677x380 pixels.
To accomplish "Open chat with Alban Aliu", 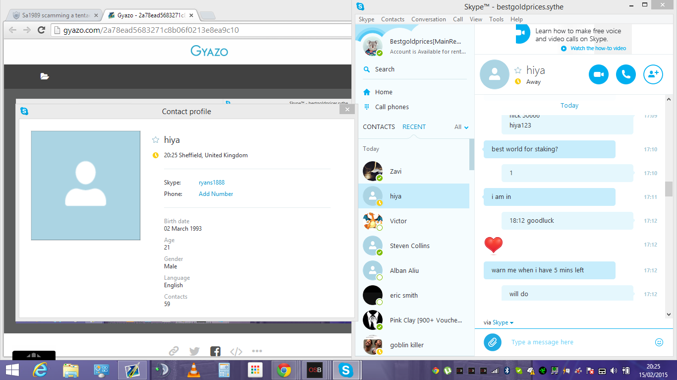I will click(413, 270).
